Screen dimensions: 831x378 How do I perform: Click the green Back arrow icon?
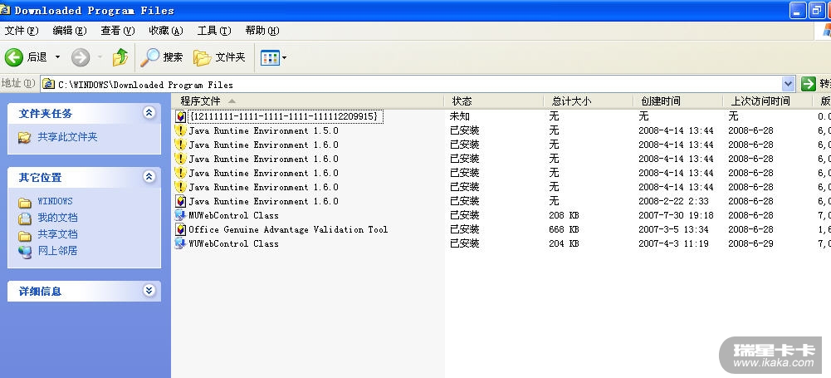pos(14,57)
